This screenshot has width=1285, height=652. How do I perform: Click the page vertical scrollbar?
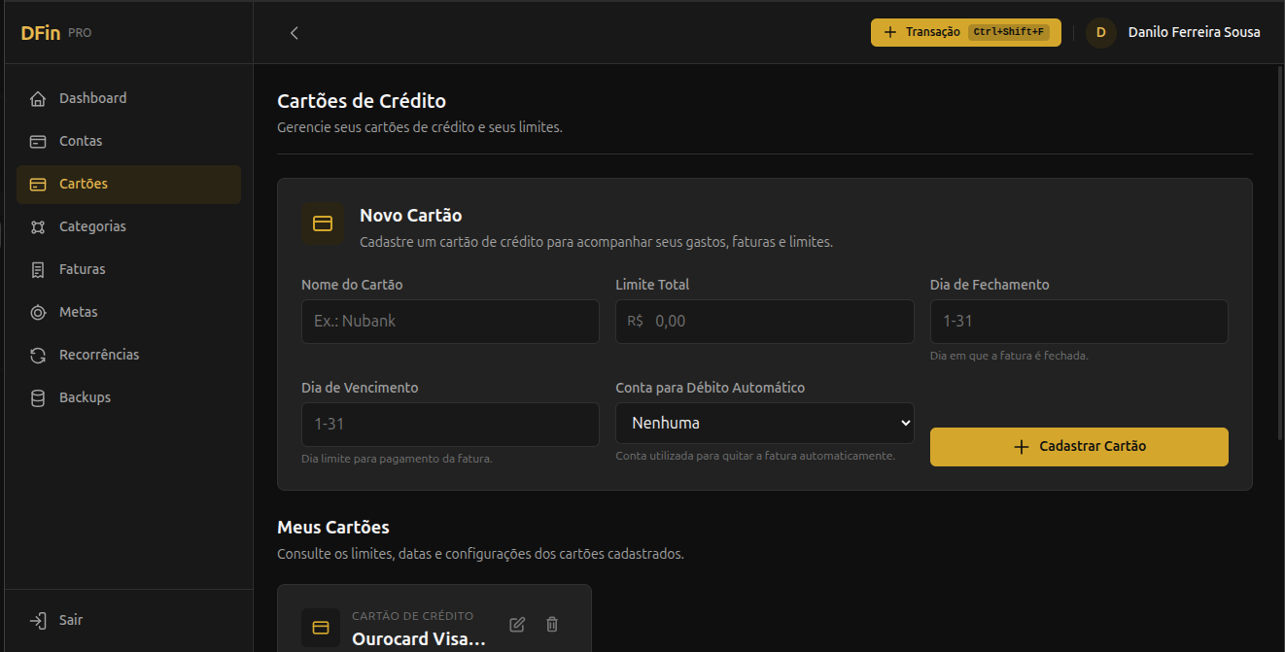pyautogui.click(x=1280, y=253)
